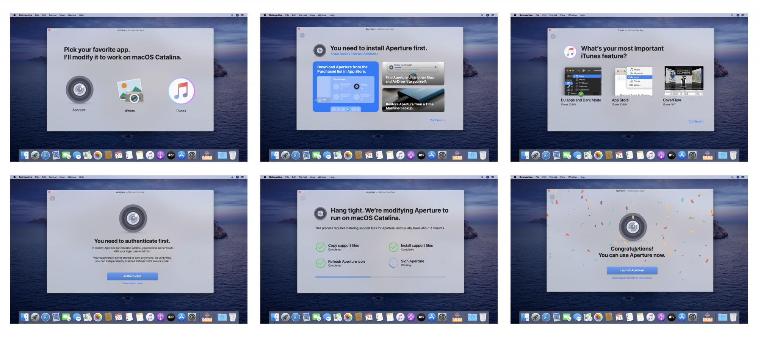Open Finder in dock below Pick your favorite app window
The width and height of the screenshot is (758, 337).
tap(24, 155)
